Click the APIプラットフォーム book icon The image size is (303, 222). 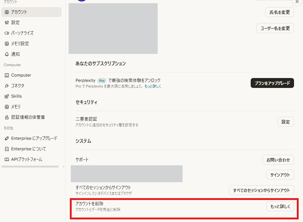[7, 159]
